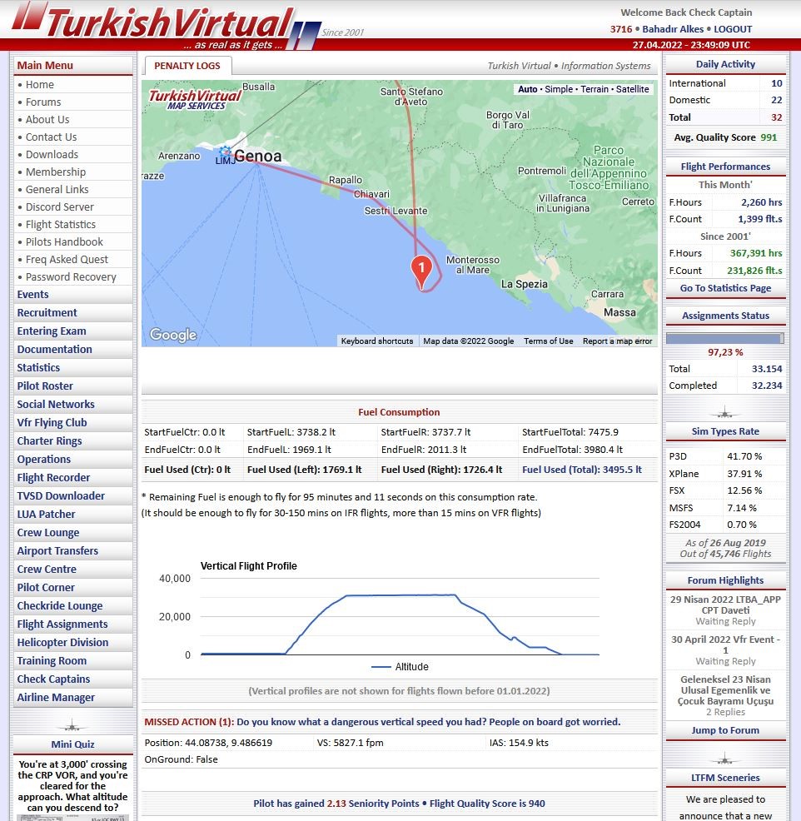Expand the Entering Exam section

(72, 331)
